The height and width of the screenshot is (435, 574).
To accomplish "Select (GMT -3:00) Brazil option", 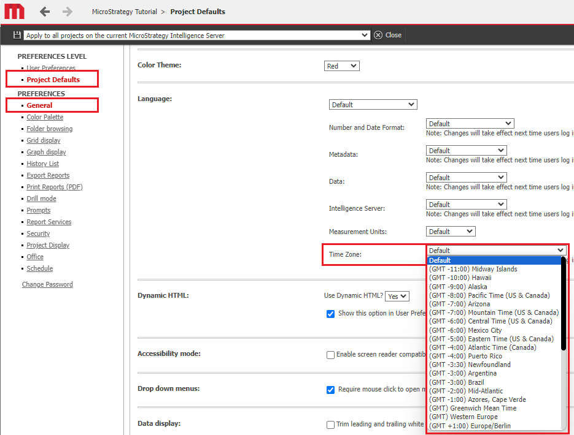I will click(x=494, y=382).
